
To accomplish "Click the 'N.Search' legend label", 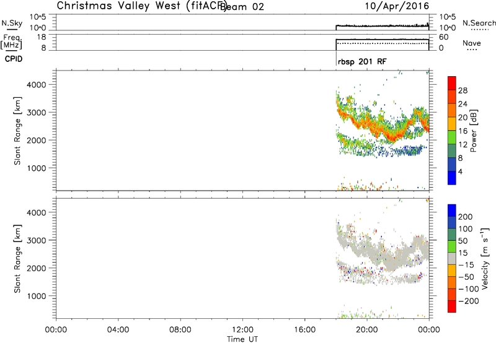I will point(479,23).
